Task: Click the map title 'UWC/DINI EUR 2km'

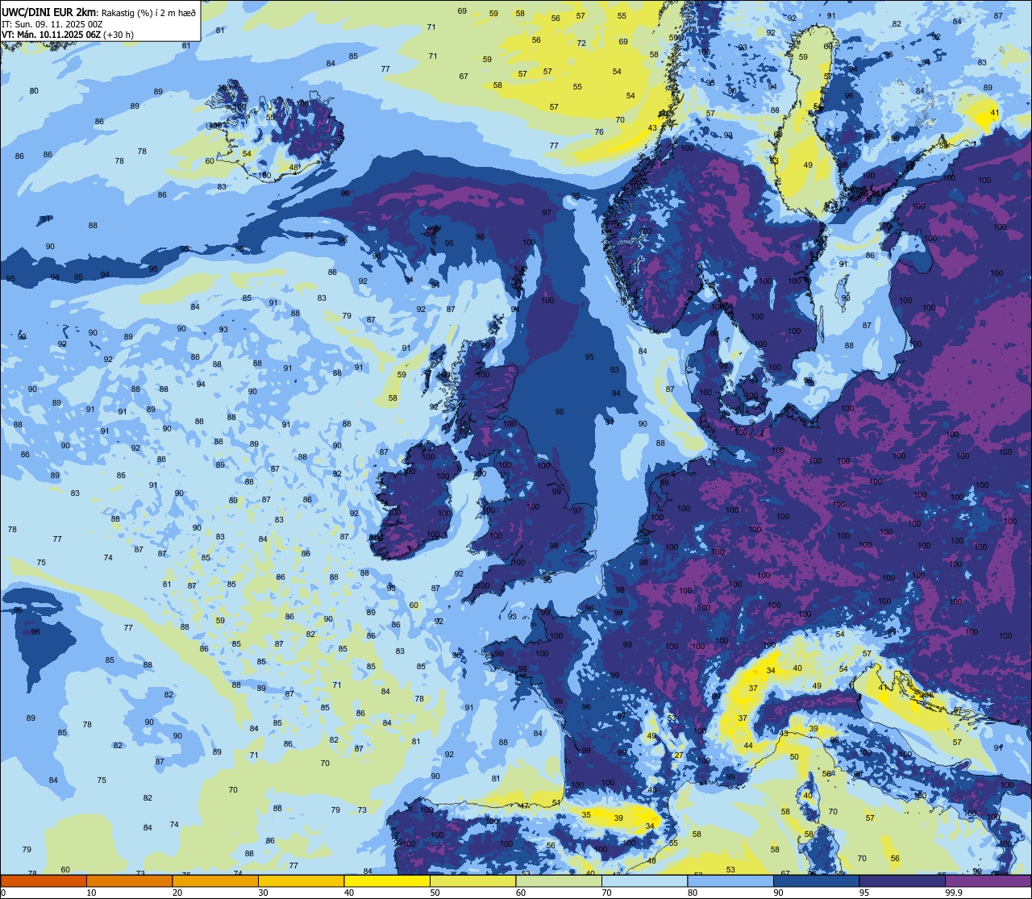Action: point(49,11)
